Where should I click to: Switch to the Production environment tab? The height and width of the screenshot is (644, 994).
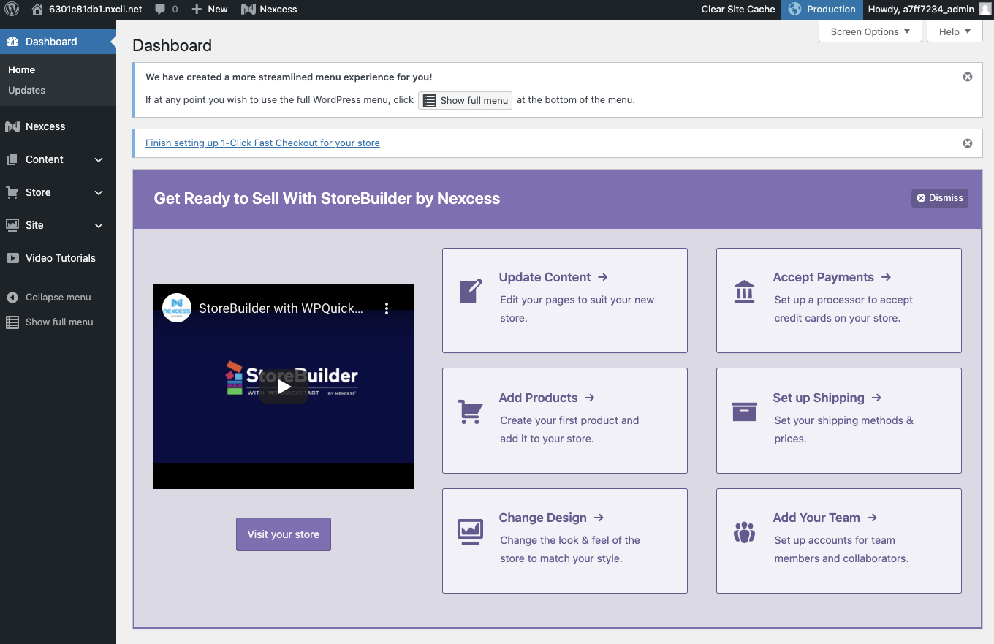tap(822, 10)
